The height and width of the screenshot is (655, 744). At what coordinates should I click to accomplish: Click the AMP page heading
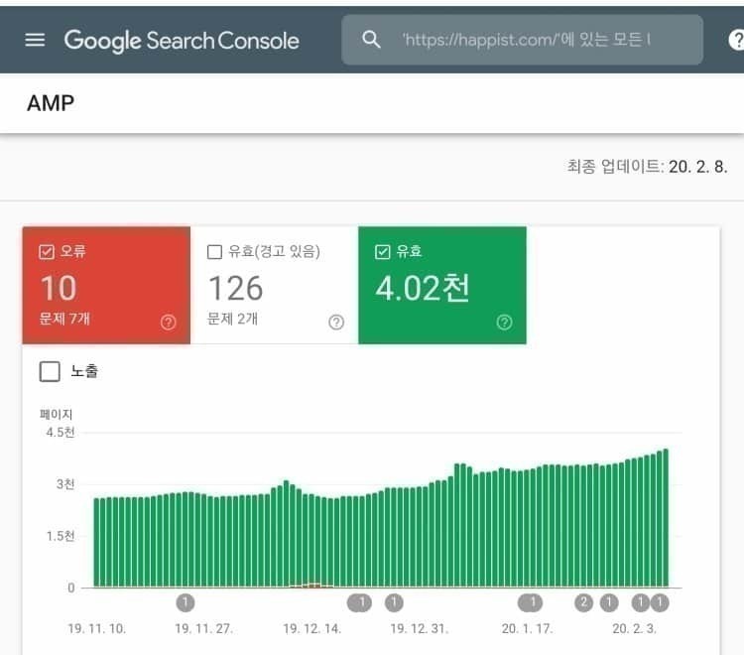click(51, 102)
